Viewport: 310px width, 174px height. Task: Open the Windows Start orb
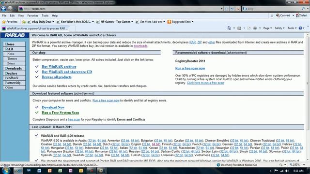[5, 170]
